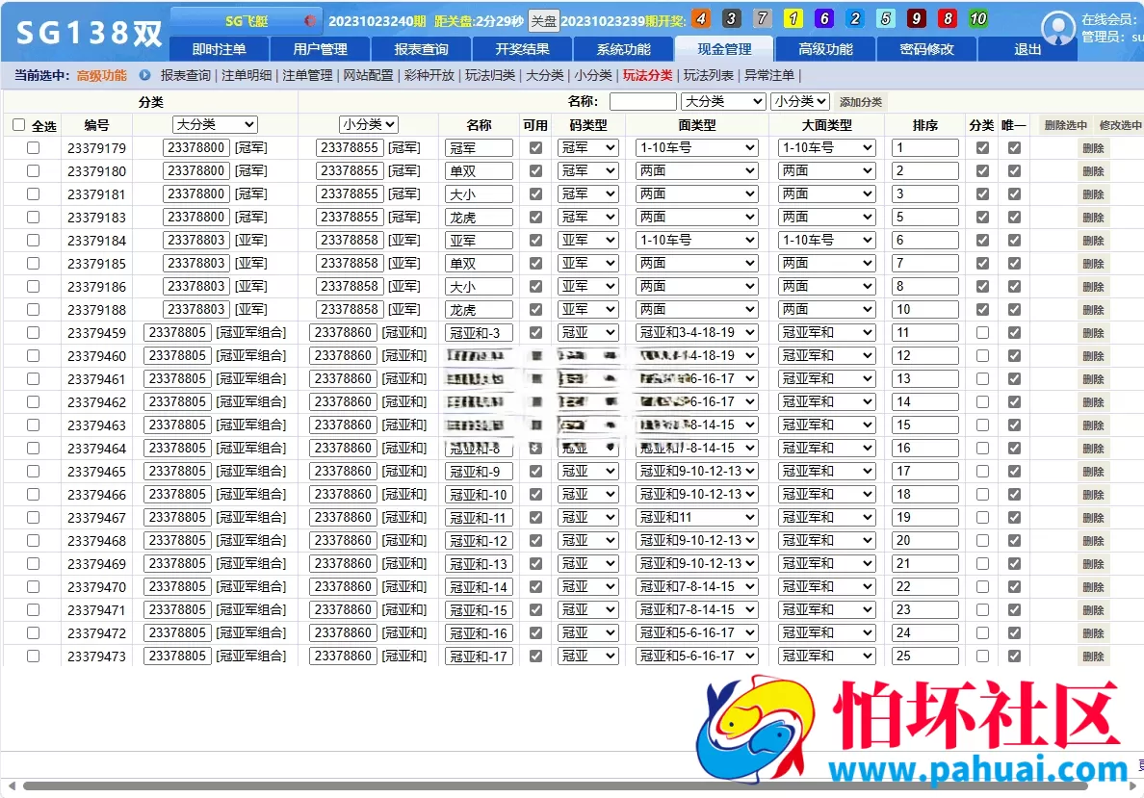
Task: Open the 即时注单 tab
Action: [x=219, y=49]
